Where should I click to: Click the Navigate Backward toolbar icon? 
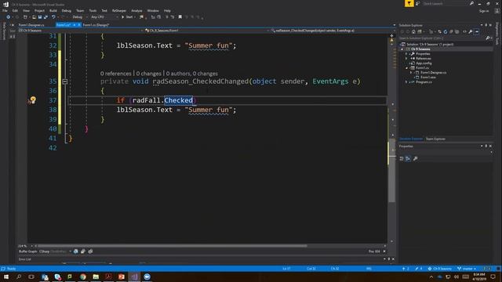(x=9, y=17)
